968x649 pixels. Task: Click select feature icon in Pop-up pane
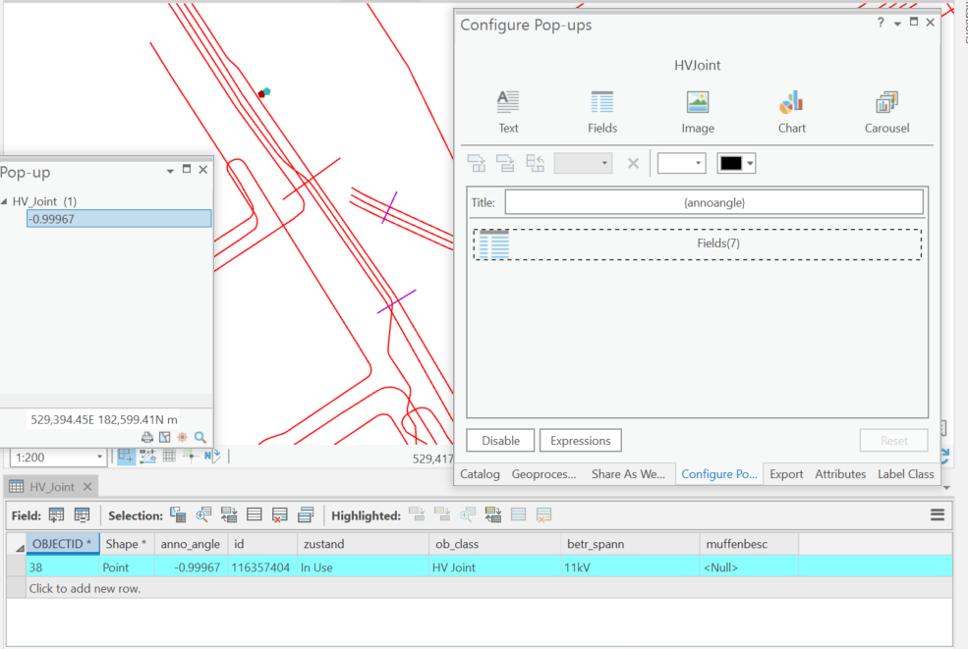pyautogui.click(x=165, y=437)
